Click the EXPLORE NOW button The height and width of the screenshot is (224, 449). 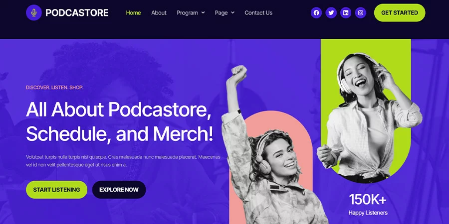tap(119, 190)
